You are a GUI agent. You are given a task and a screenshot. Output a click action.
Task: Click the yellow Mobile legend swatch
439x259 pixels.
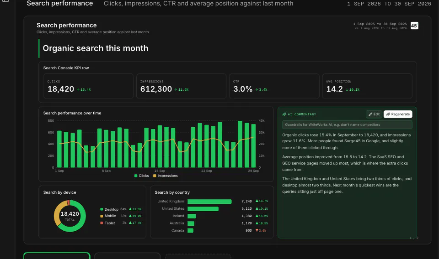pyautogui.click(x=102, y=216)
